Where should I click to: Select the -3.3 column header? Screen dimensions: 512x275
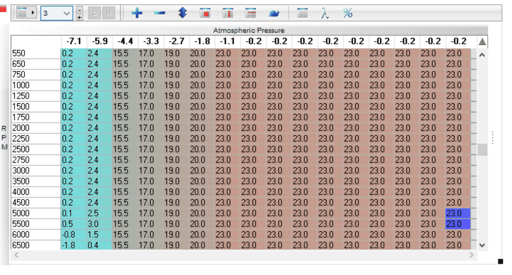point(151,41)
